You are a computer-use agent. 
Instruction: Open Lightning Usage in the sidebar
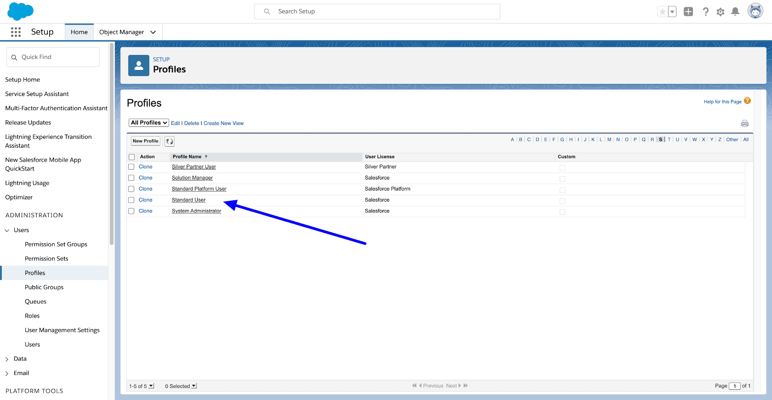tap(27, 183)
